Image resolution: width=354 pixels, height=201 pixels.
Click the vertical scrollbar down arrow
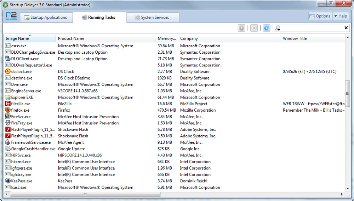(348, 189)
